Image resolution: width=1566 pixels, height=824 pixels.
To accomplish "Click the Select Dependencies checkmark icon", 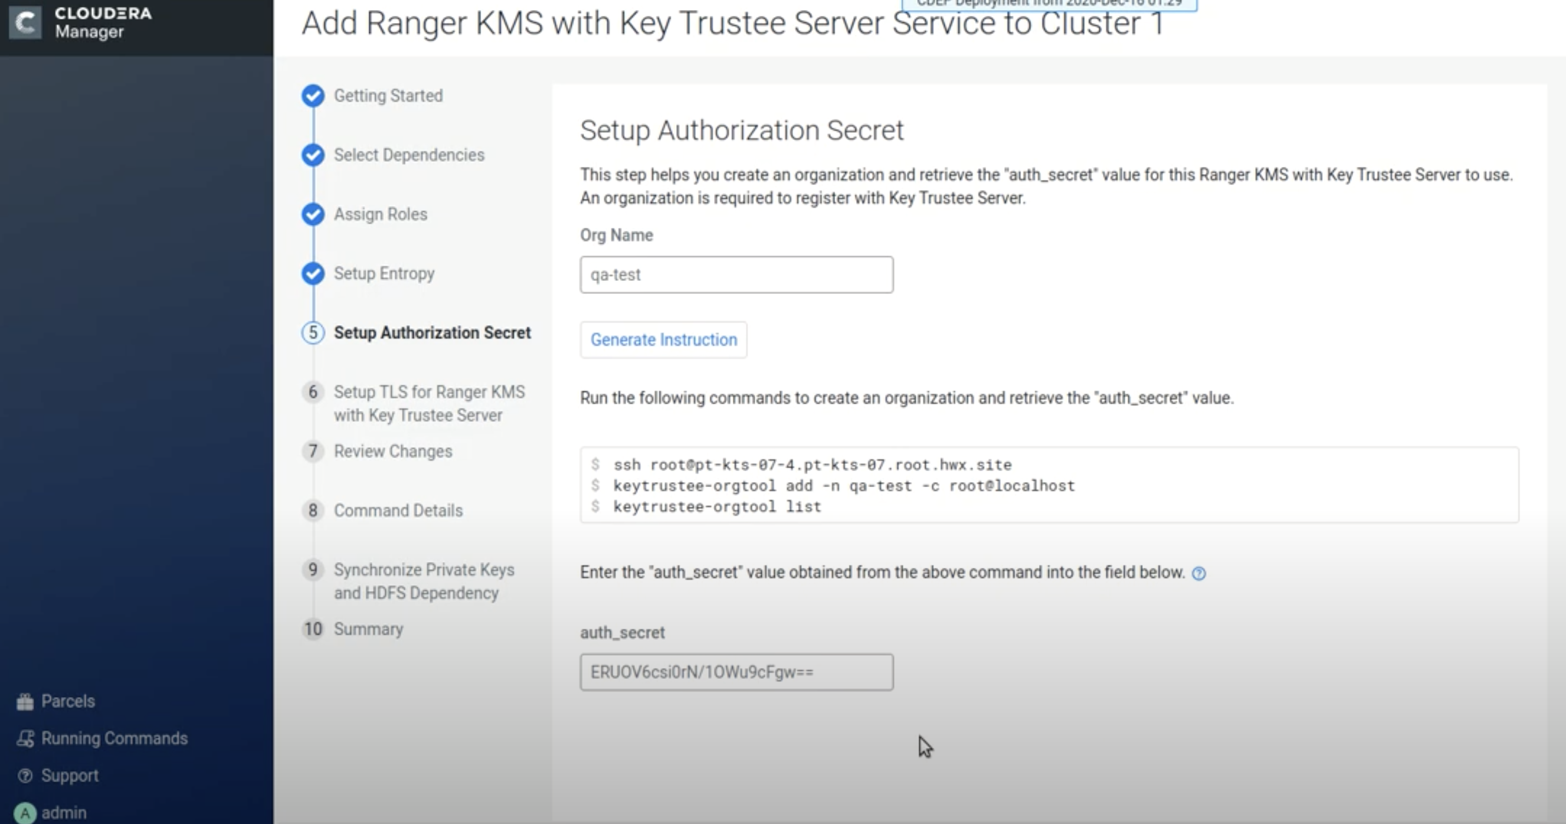I will [x=313, y=155].
